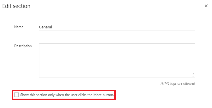
Task: Focus the Name input field
Action: 117,27
